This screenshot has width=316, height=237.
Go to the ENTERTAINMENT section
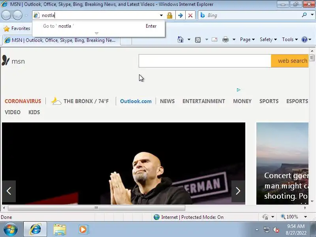click(x=204, y=101)
